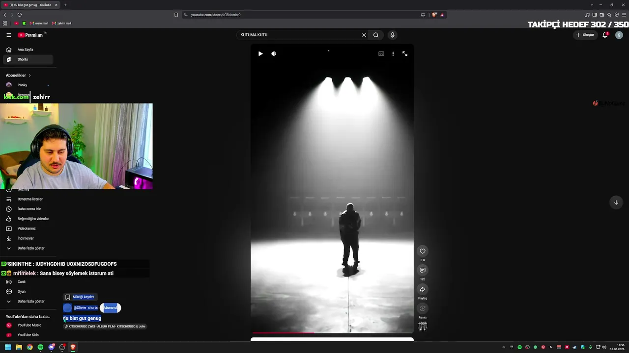Open YouTube Kids link
629x353 pixels.
click(x=28, y=335)
